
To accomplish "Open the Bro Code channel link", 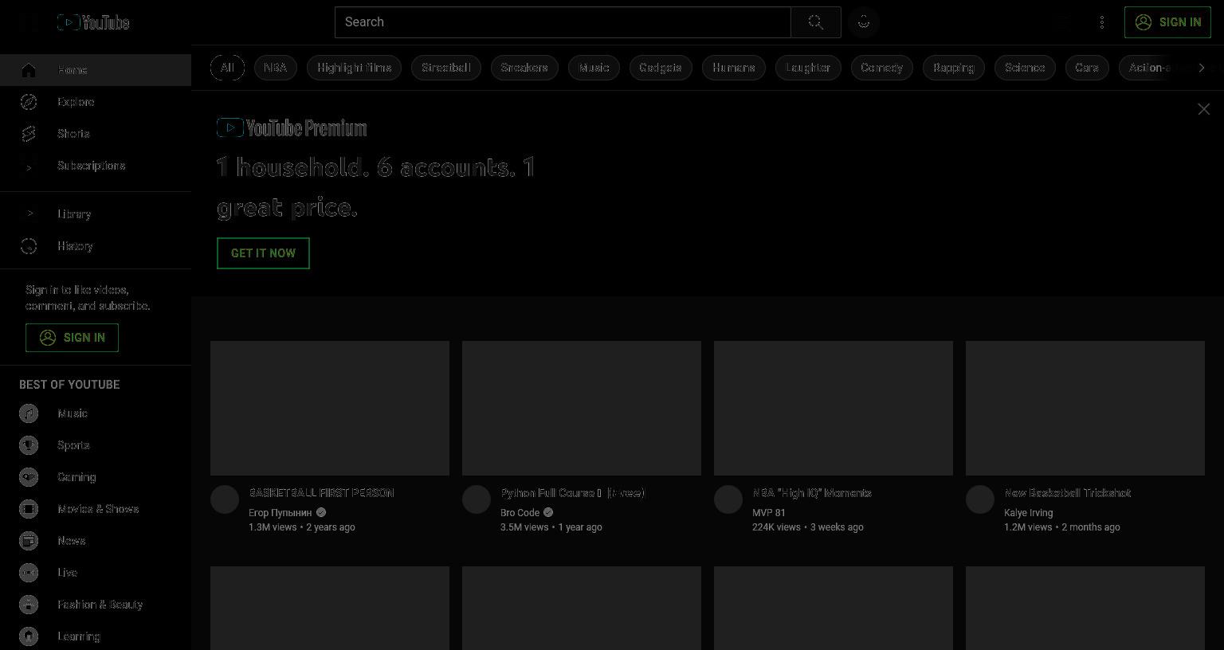I will click(x=520, y=513).
